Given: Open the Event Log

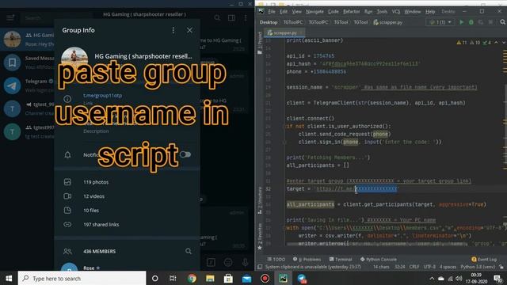Looking at the screenshot, I should (484, 259).
